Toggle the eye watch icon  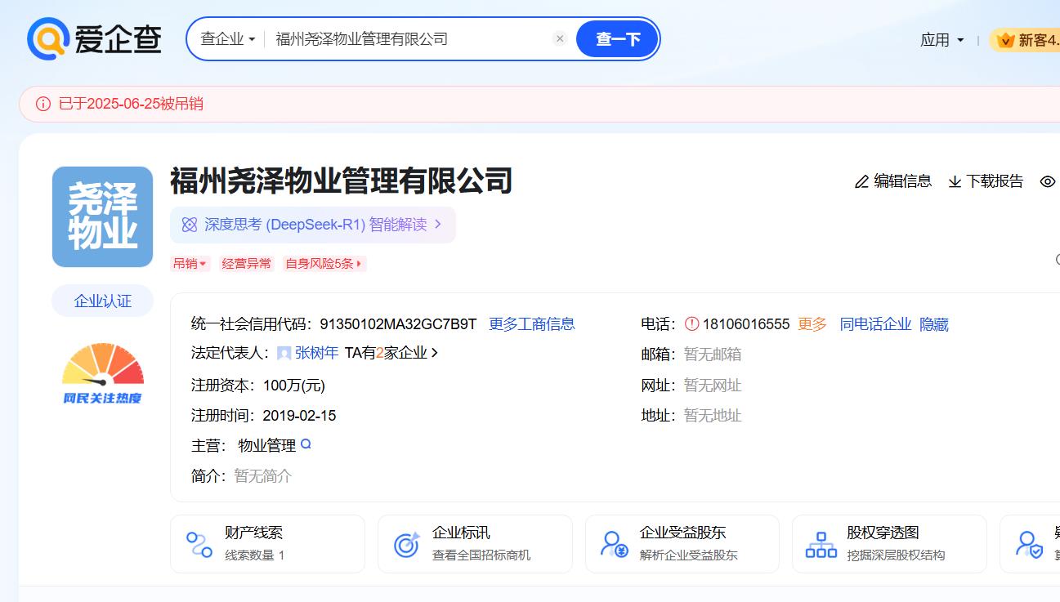pyautogui.click(x=1047, y=181)
